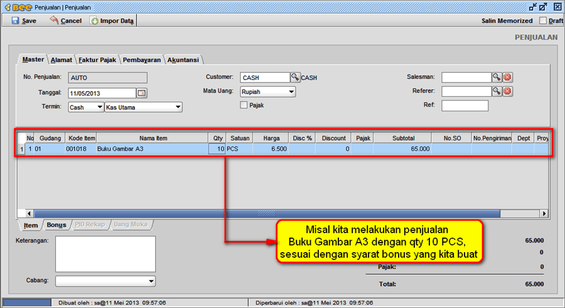The image size is (565, 308).
Task: Switch to the Bonus bottom tab
Action: click(x=56, y=224)
